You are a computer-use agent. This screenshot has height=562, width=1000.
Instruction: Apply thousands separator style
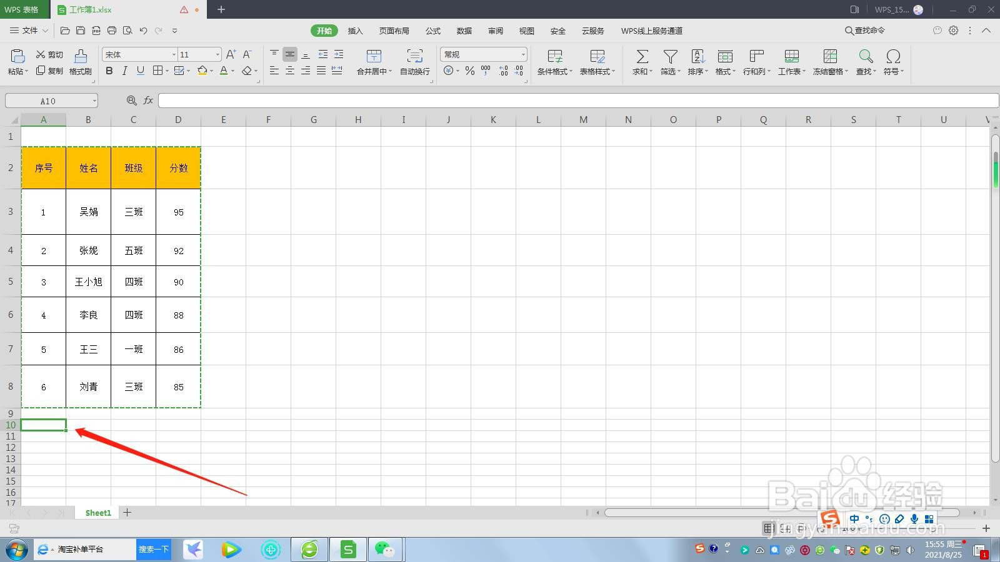[486, 71]
